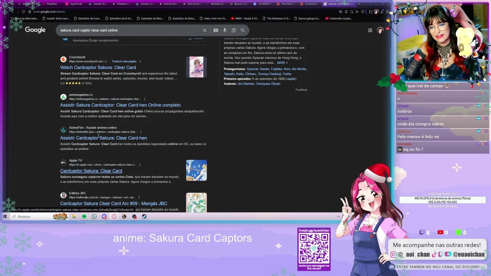The width and height of the screenshot is (491, 276).
Task: Open the Syaoran character link
Action: [252, 69]
